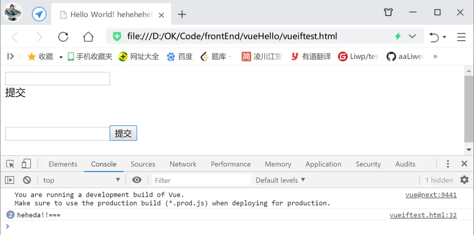This screenshot has height=235, width=474.
Task: Click page scrollbar up arrow
Action: tap(469, 71)
